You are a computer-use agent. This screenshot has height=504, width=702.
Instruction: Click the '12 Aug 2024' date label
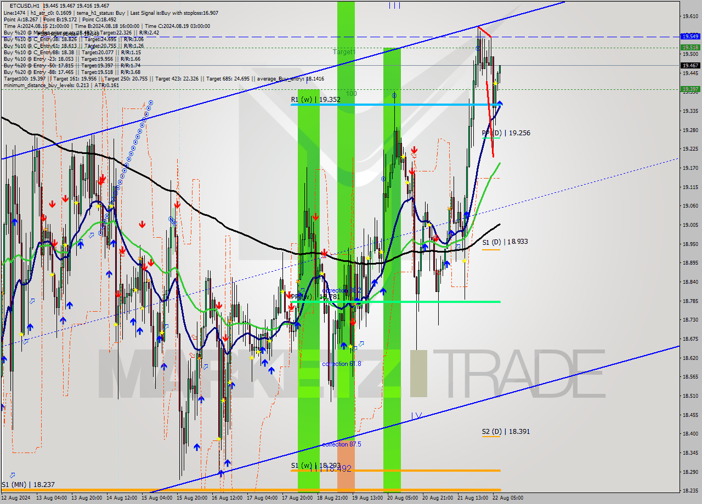[16, 498]
